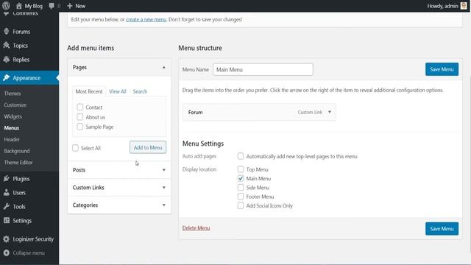Open the Replies sidebar icon
Image resolution: width=471 pixels, height=265 pixels.
point(7,60)
